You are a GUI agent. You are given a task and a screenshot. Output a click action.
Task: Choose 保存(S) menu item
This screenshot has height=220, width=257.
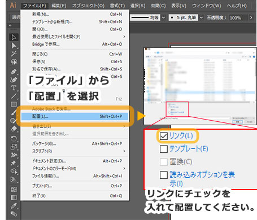click(x=75, y=61)
